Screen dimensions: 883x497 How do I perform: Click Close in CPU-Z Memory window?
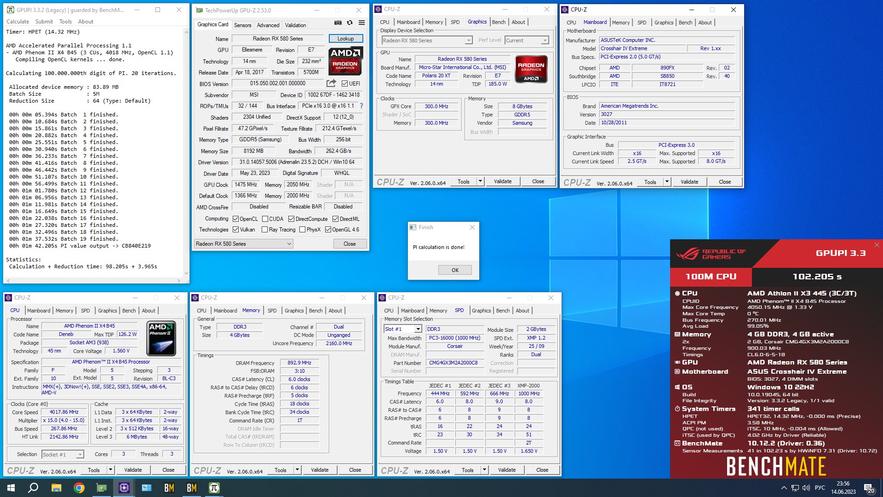(355, 470)
